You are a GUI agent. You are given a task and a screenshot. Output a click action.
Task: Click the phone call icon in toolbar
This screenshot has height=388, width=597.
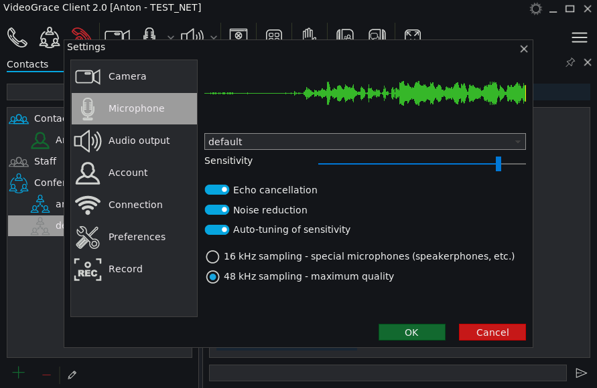coord(17,37)
